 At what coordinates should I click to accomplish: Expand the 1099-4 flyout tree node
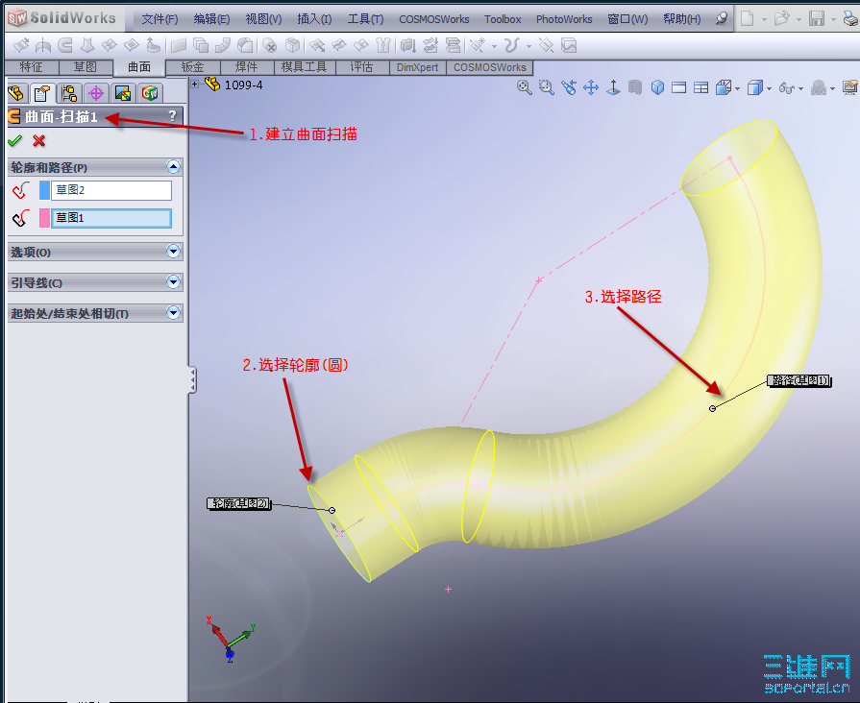click(195, 84)
